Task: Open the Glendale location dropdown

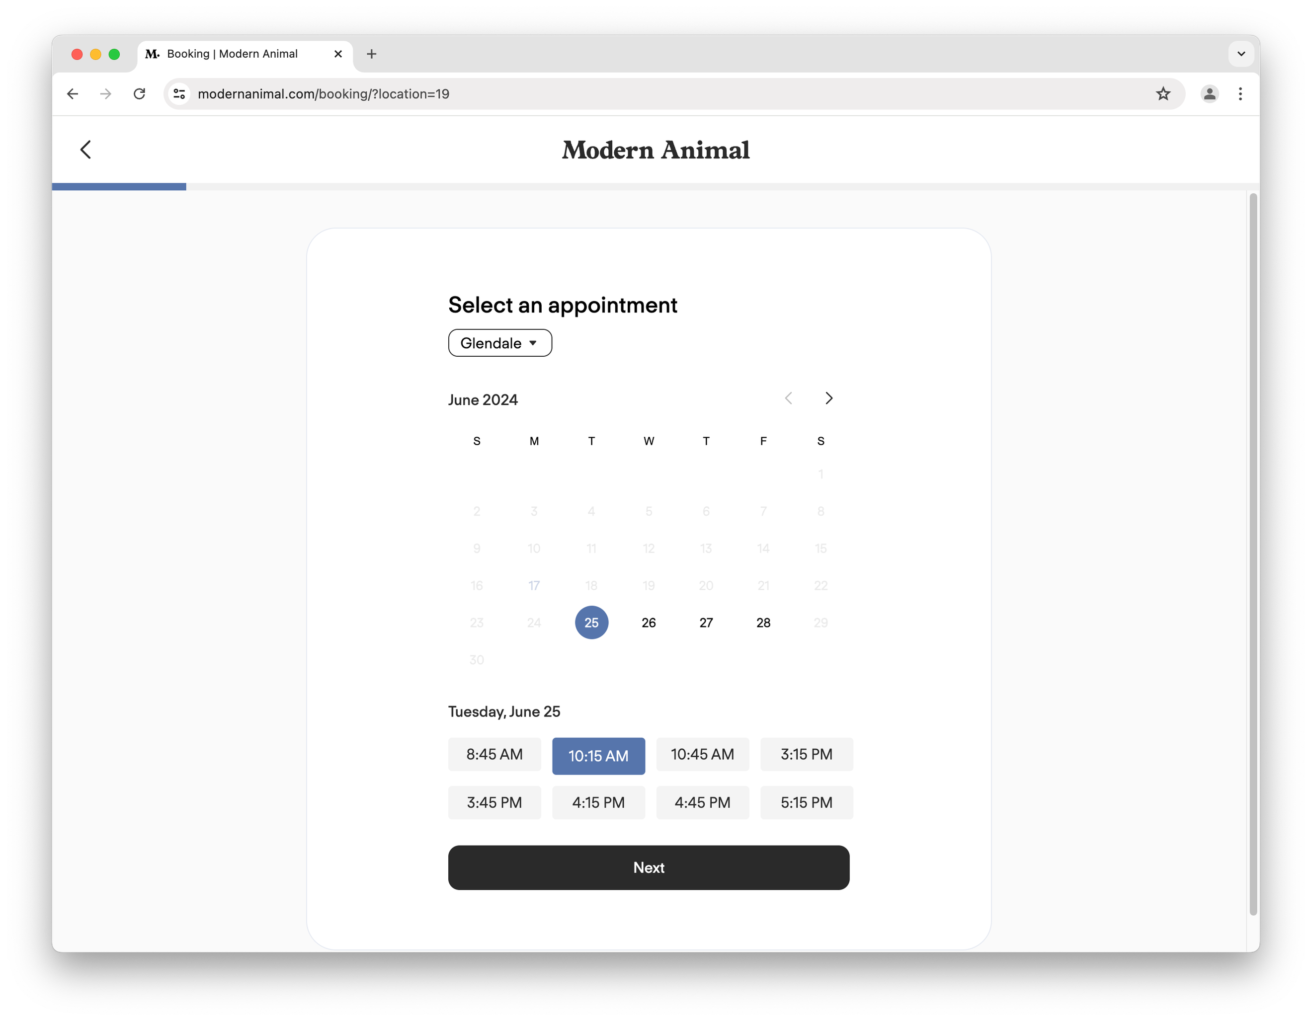Action: pos(499,343)
